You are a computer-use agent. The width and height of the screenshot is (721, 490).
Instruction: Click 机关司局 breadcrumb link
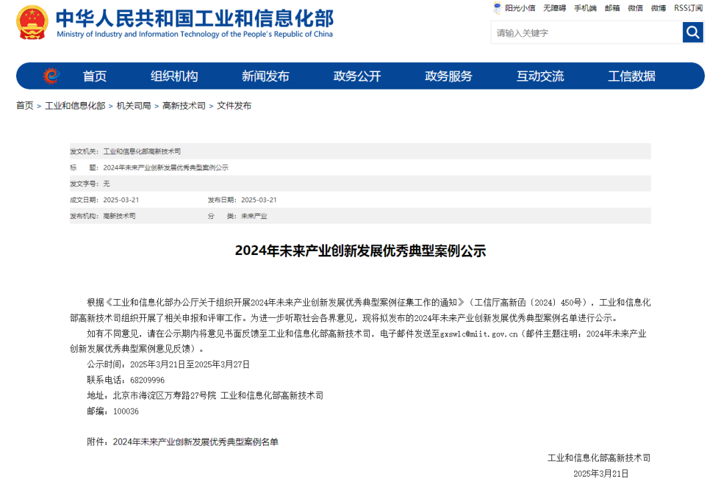[x=134, y=105]
